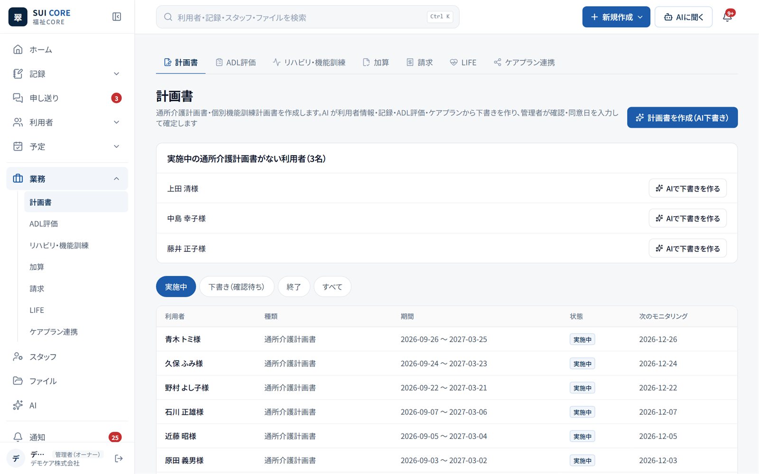Open the row for 青木 トミ様
This screenshot has height=474, width=759.
(447, 339)
